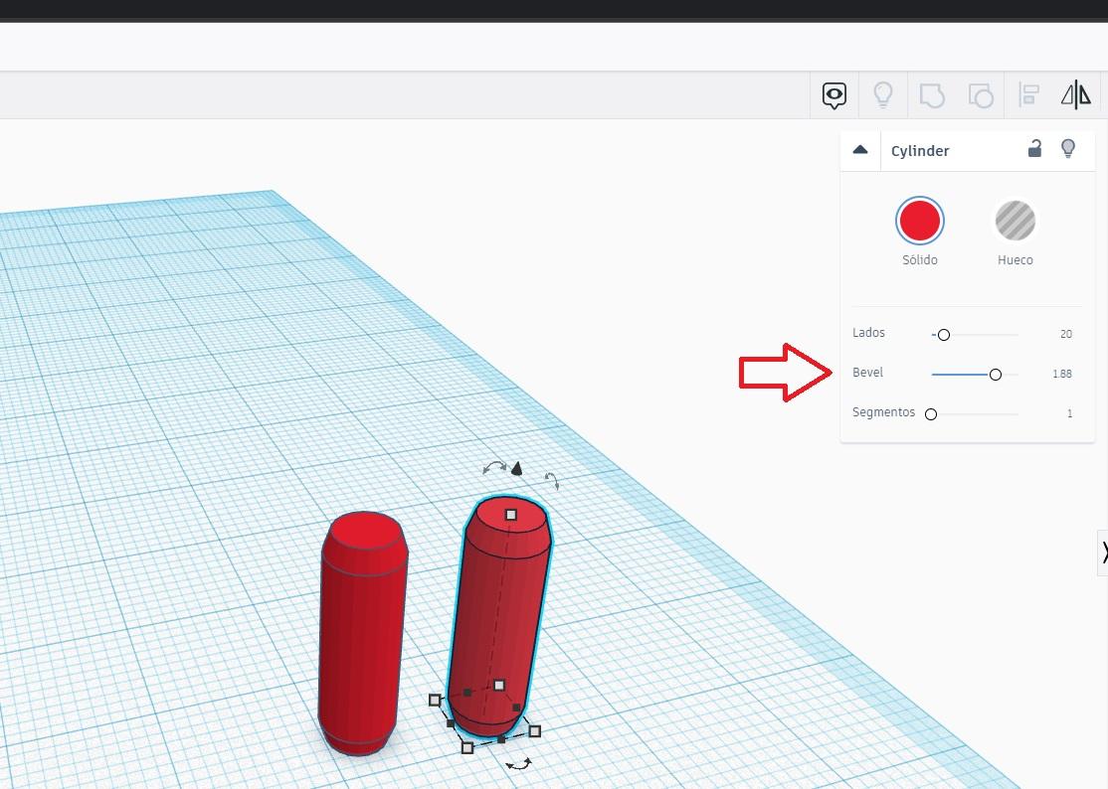Image resolution: width=1108 pixels, height=789 pixels.
Task: Click the bottom white corner handle of selection
Action: tap(467, 747)
